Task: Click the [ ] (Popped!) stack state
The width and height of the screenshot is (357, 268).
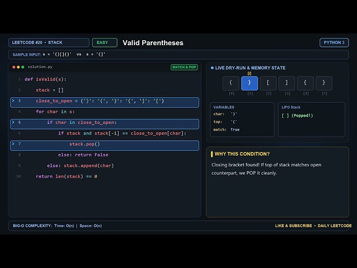Action: [x=297, y=116]
